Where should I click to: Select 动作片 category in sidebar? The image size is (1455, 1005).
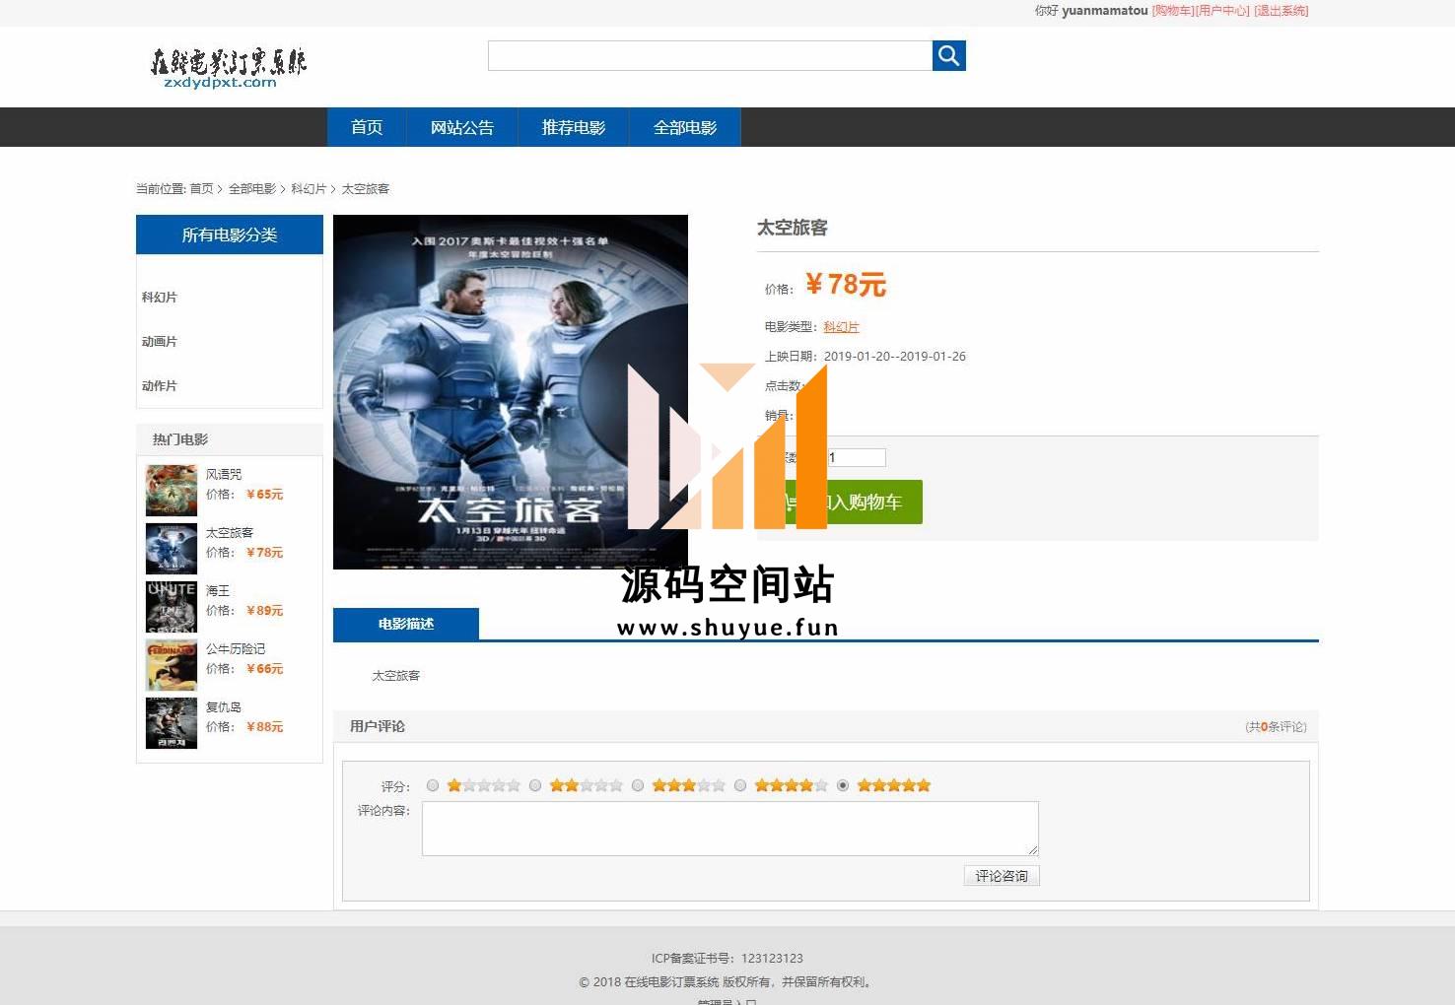pos(160,386)
